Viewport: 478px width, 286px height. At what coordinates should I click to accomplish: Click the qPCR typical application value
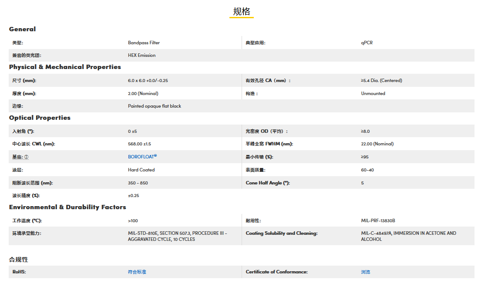pyautogui.click(x=366, y=43)
